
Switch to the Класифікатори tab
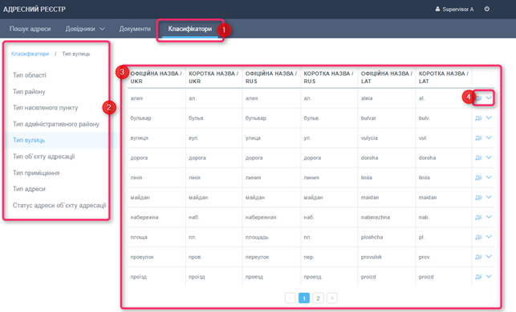(x=190, y=29)
